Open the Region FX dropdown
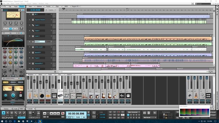This screenshot has width=219, height=123. (76, 6)
